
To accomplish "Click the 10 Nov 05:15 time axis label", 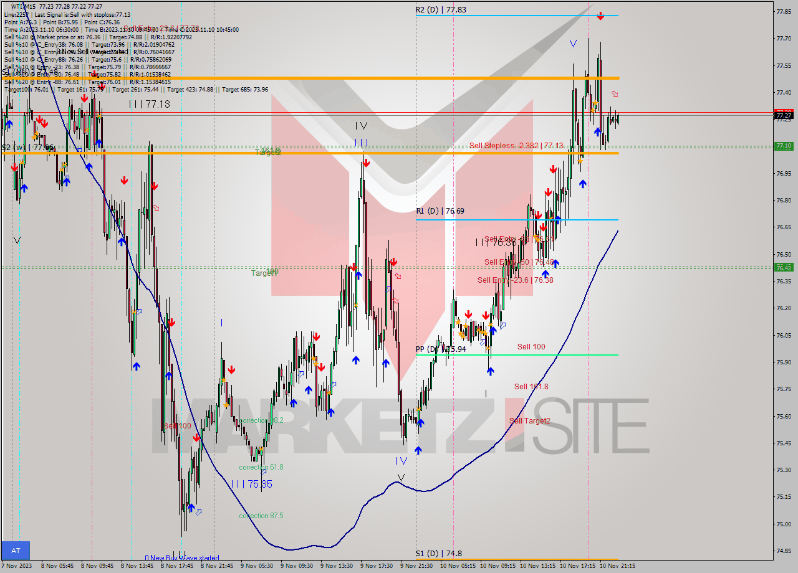I will 458,566.
